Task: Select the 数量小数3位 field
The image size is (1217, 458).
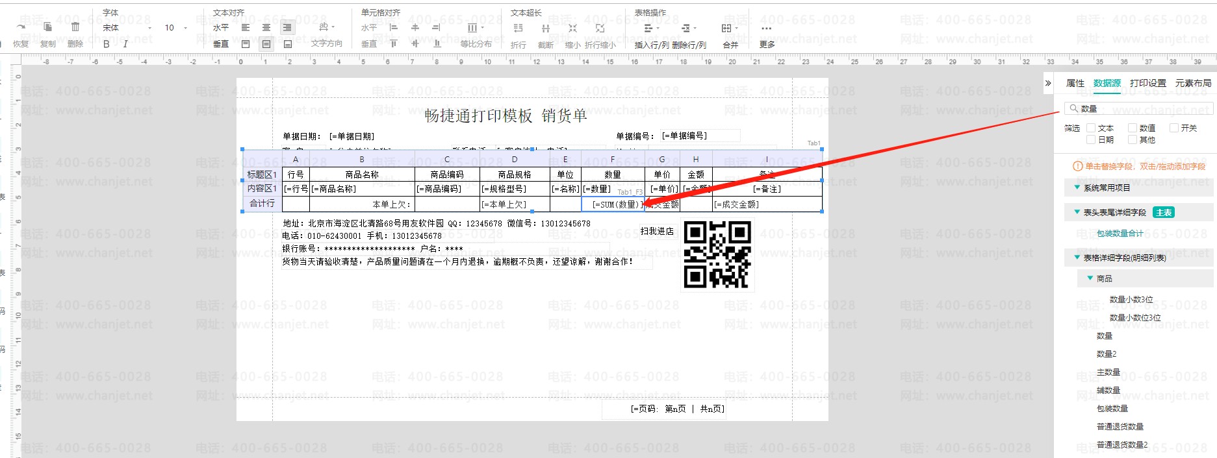Action: pyautogui.click(x=1131, y=300)
